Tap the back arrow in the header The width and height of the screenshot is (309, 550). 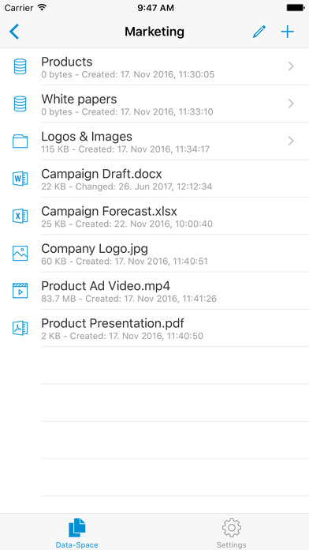[x=14, y=32]
